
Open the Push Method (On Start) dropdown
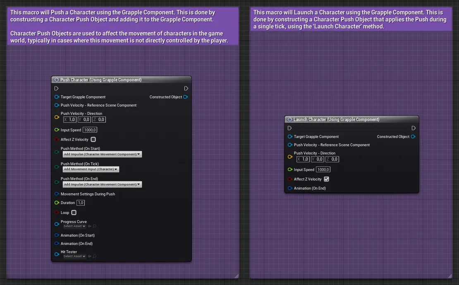(102, 154)
